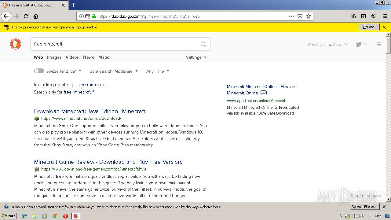Open the Any Time filter dropdown
The image size is (391, 220).
point(158,71)
